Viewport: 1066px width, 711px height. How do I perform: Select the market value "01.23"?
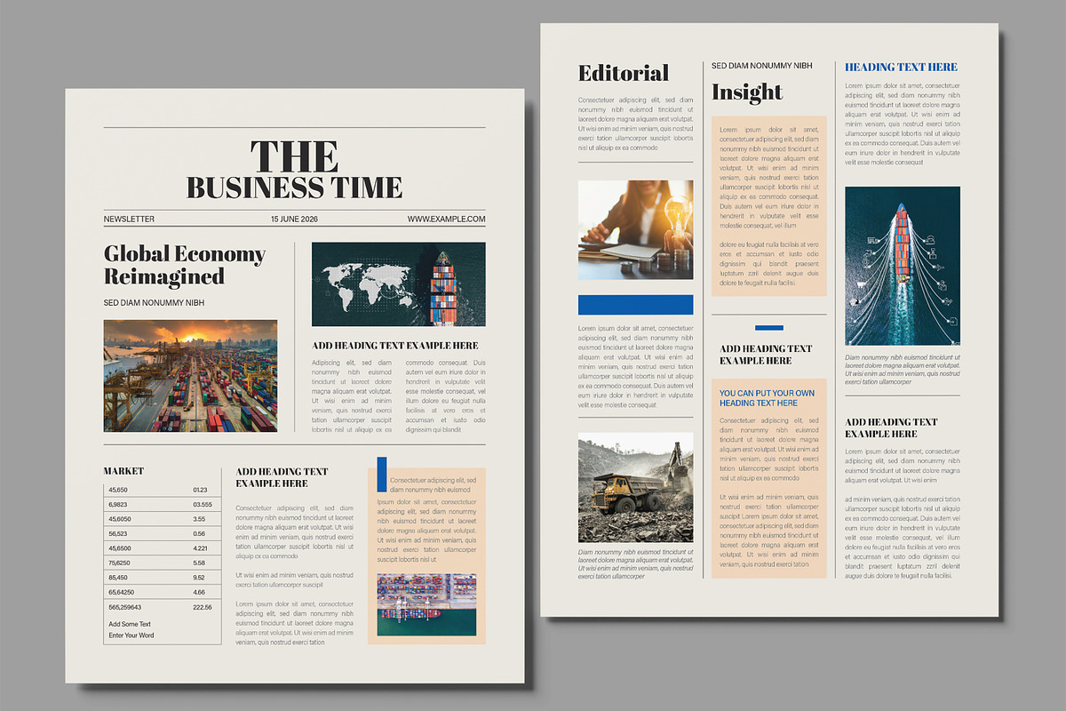200,490
